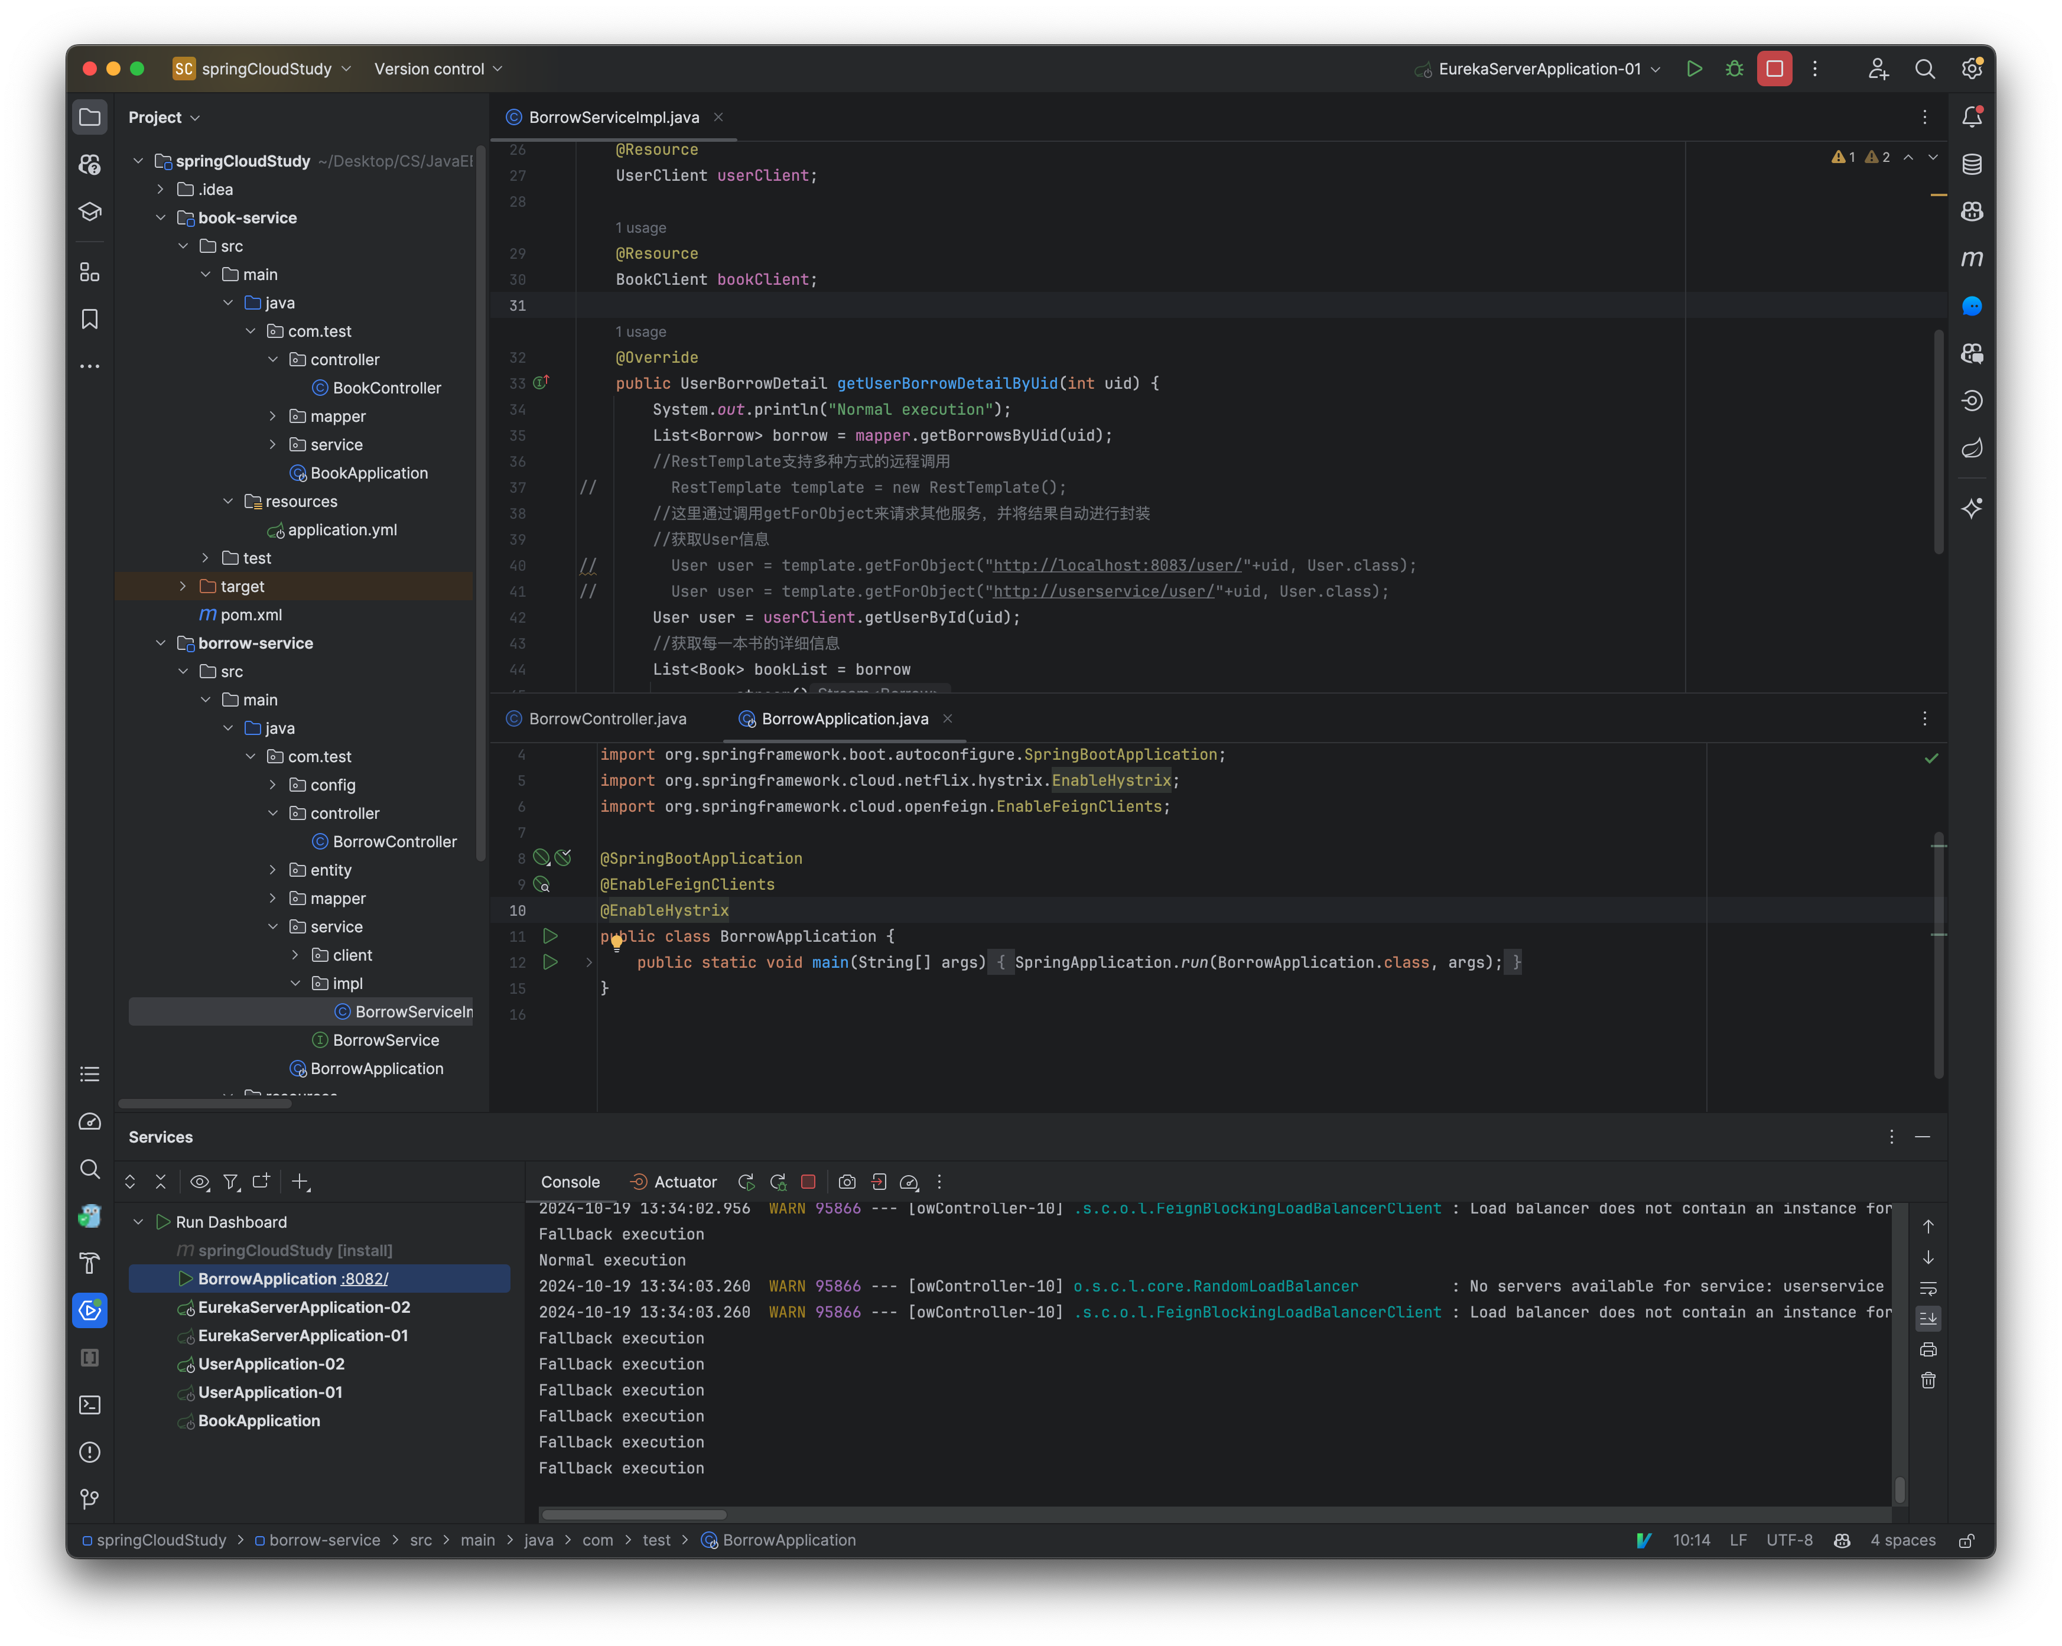
Task: Start debugging via the bug icon in titlebar
Action: point(1734,68)
